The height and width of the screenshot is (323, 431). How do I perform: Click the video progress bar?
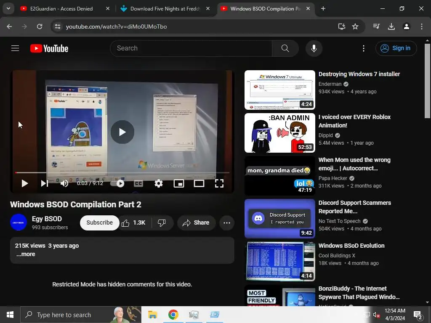tap(122, 172)
